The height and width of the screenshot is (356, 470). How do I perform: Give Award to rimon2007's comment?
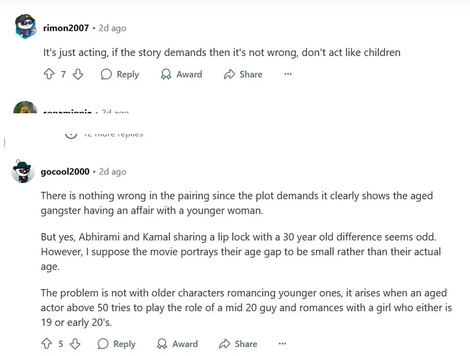tap(181, 75)
